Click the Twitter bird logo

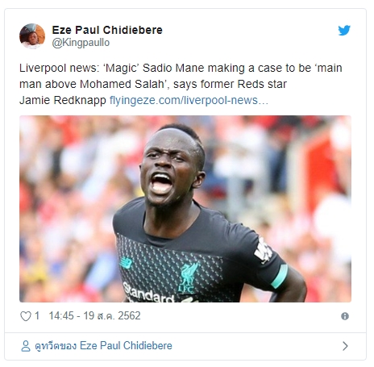(344, 30)
